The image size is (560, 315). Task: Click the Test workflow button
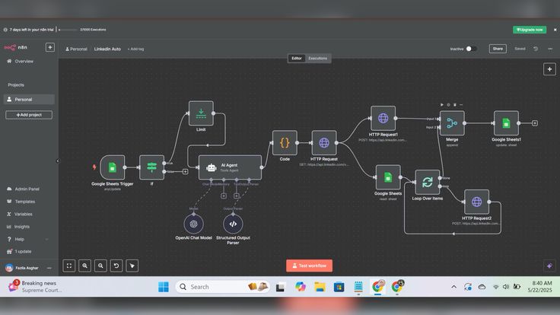pos(309,266)
